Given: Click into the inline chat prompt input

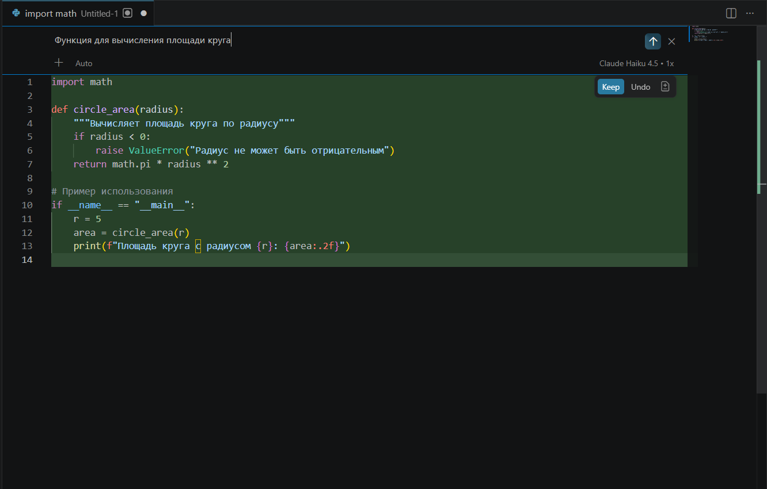Looking at the screenshot, I should point(345,40).
